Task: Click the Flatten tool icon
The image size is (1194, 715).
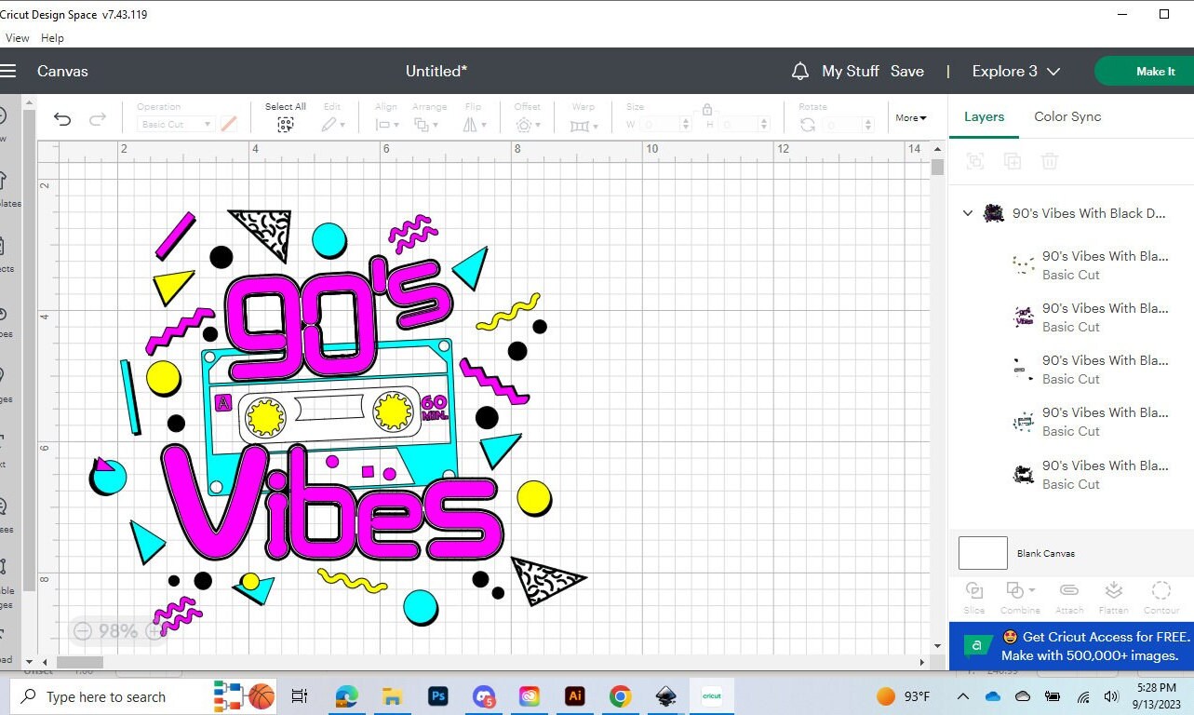Action: point(1113,590)
